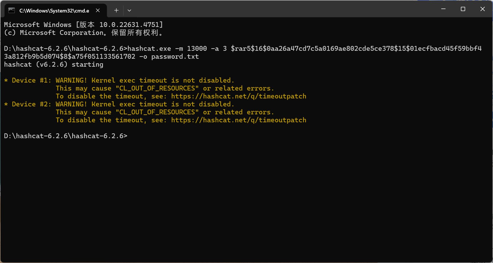The width and height of the screenshot is (493, 263).
Task: Click the "hashcat (v6.2.6) starting" line
Action: 53,65
